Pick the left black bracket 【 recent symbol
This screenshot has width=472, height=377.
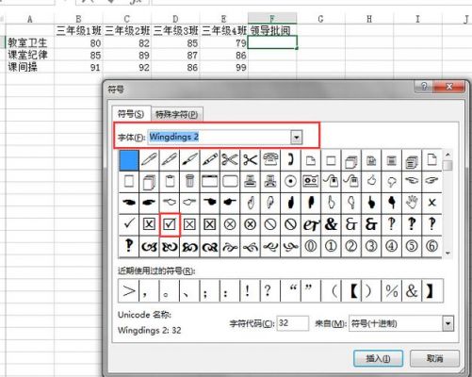351,291
